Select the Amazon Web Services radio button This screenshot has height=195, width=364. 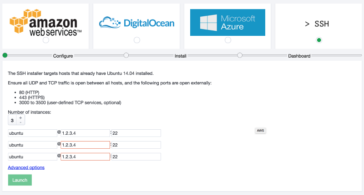pos(46,40)
